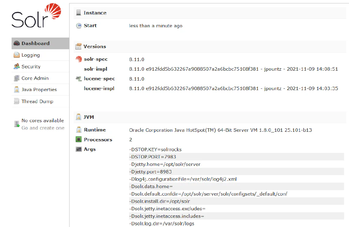Screen dimensions: 349x227
Task: Open the Dashboard menu item
Action: pos(40,43)
